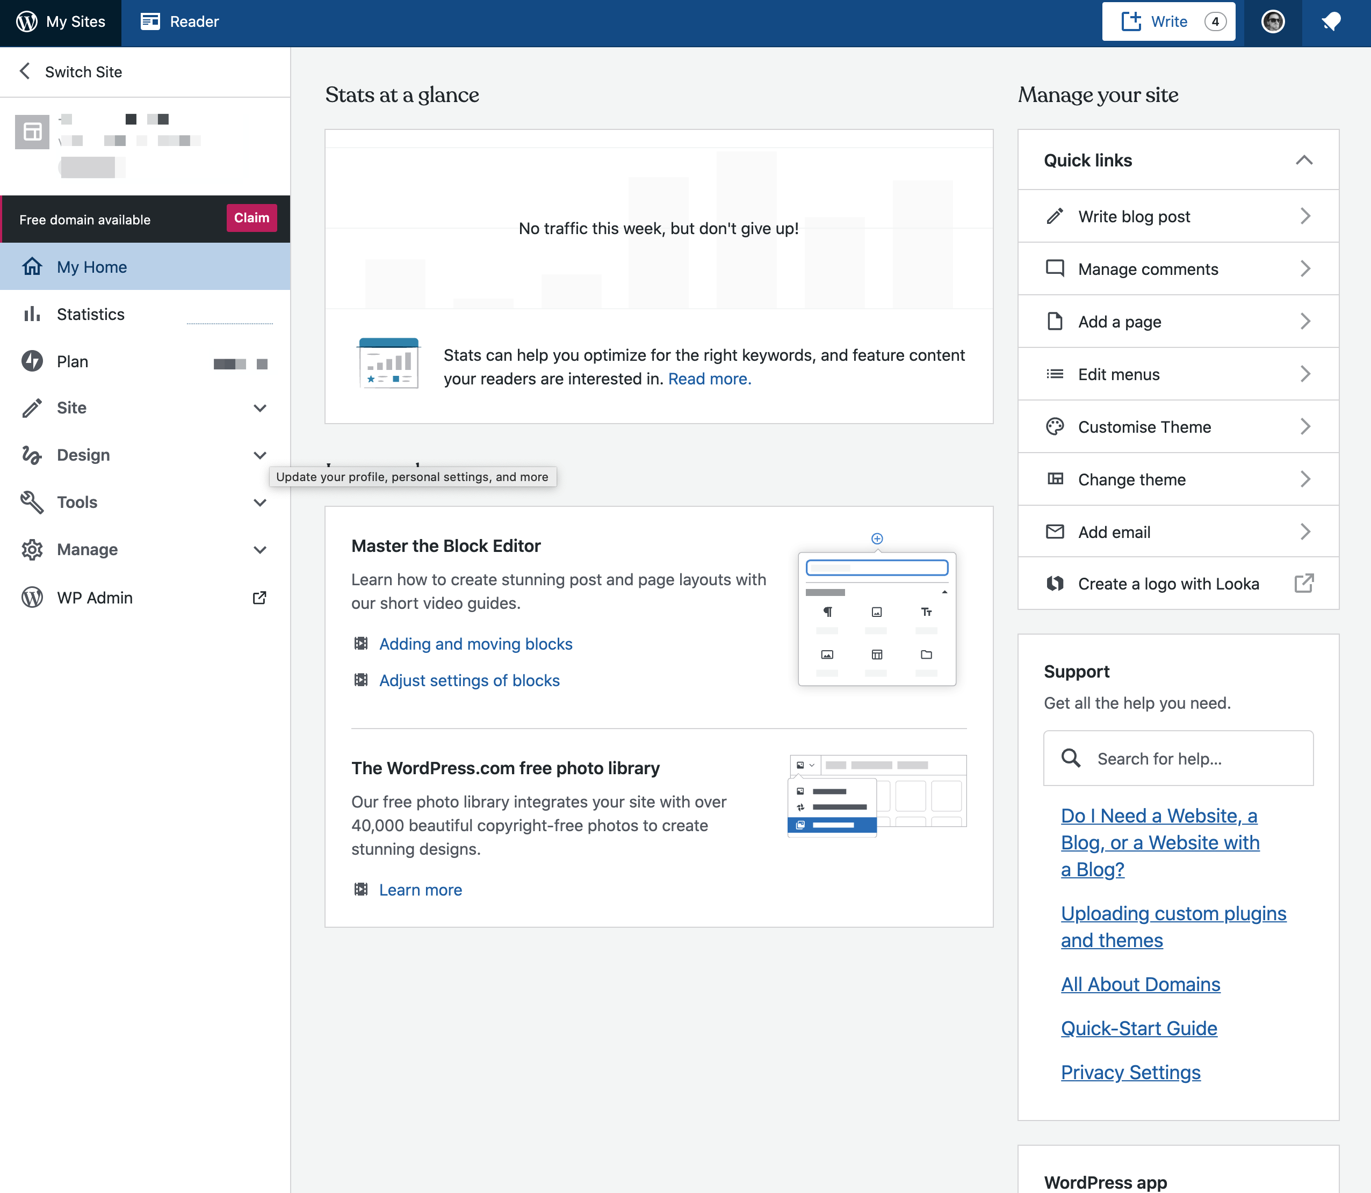The width and height of the screenshot is (1371, 1193).
Task: Open Manage comments quick link
Action: [1178, 268]
